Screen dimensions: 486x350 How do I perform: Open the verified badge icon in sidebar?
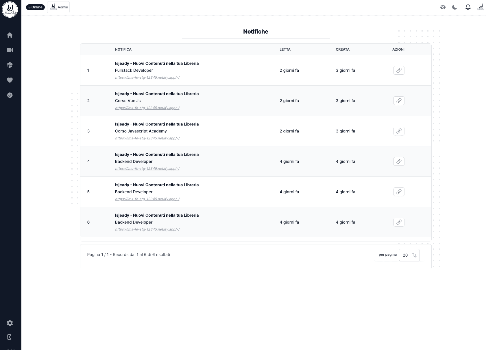pyautogui.click(x=10, y=95)
